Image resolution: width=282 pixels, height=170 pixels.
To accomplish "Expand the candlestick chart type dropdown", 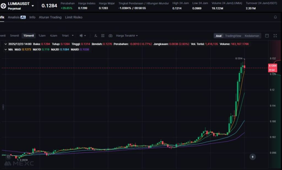I will 83,36.
